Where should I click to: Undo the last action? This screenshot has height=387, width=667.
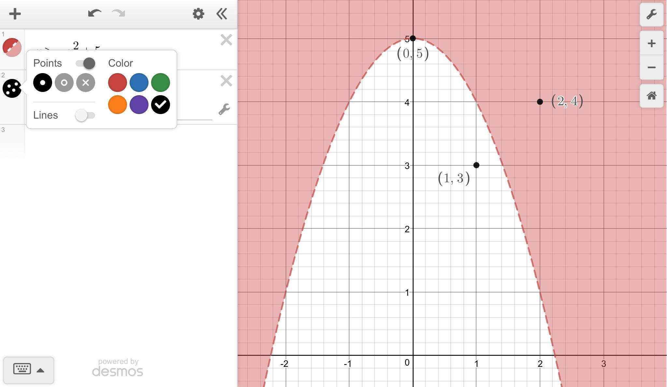click(94, 14)
